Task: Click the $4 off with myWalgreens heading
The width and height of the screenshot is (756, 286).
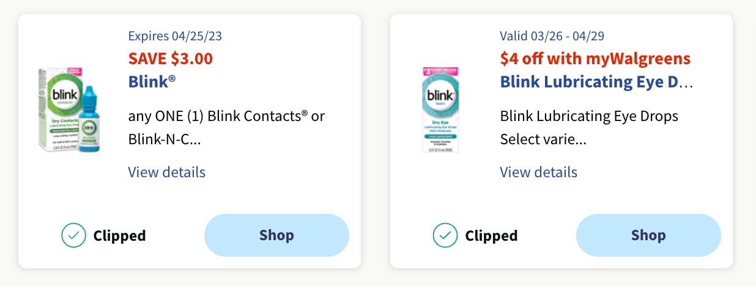Action: [595, 59]
